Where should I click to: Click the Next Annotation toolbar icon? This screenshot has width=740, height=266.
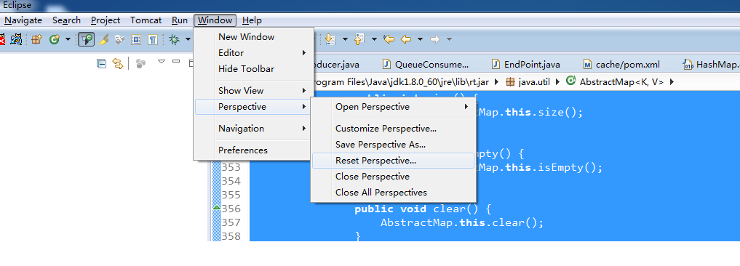[330, 40]
